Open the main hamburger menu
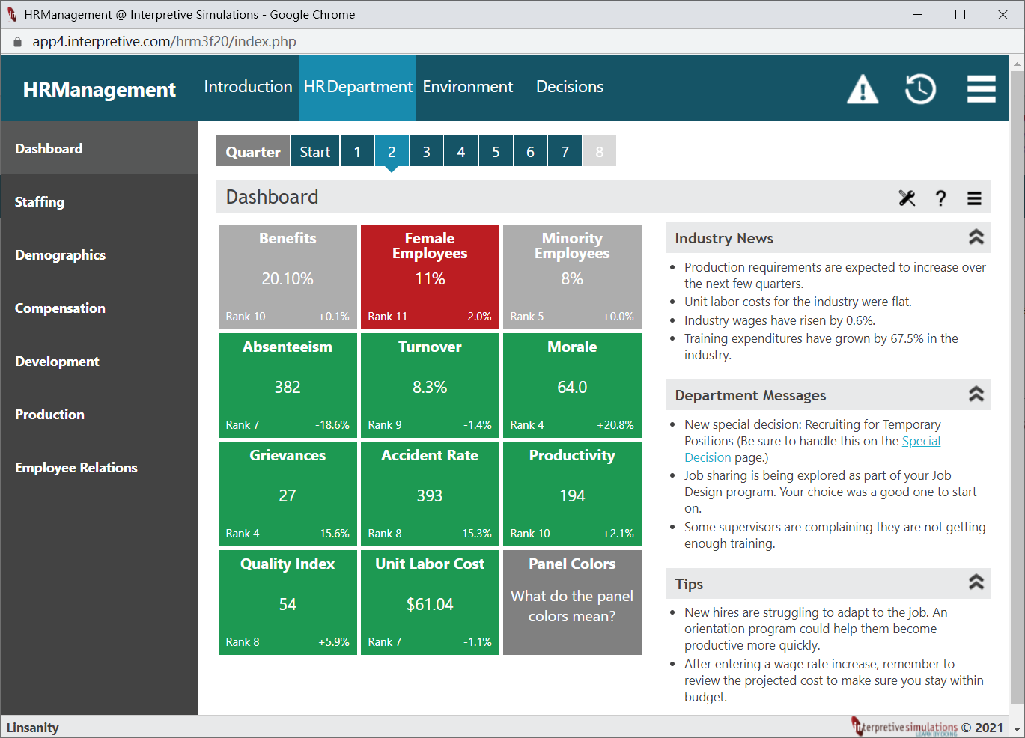Screen dimensions: 1025x738 981,88
